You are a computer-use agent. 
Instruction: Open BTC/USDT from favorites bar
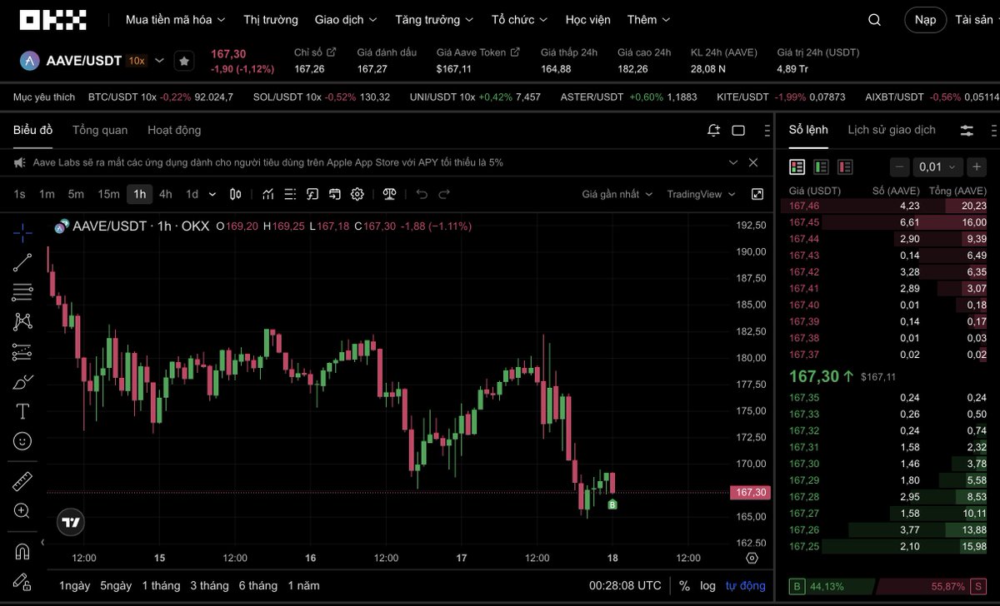coord(161,97)
